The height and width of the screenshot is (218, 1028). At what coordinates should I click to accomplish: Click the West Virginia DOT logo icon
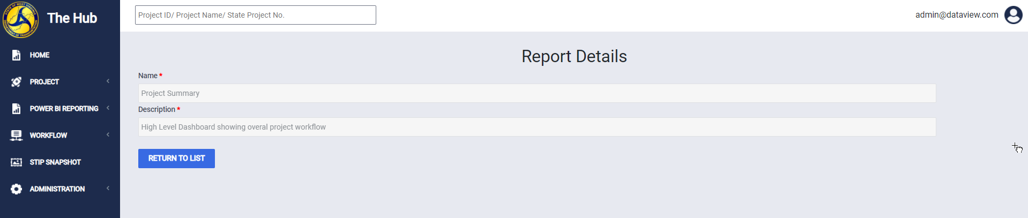click(x=20, y=20)
